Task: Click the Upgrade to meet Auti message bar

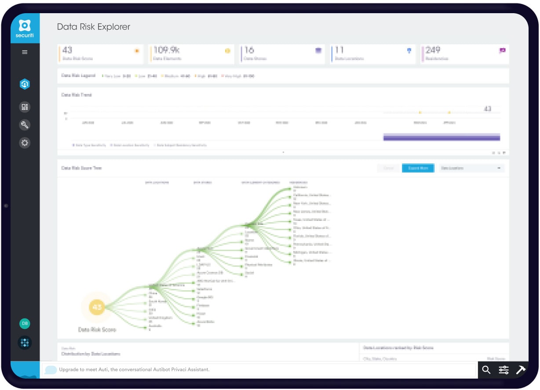Action: [x=259, y=370]
